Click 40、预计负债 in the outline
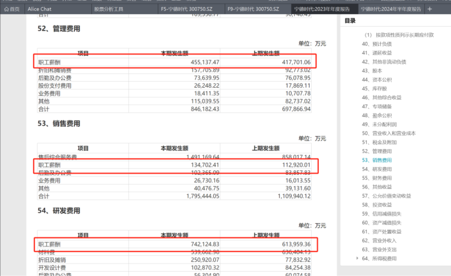The width and height of the screenshot is (451, 276). pyautogui.click(x=377, y=44)
